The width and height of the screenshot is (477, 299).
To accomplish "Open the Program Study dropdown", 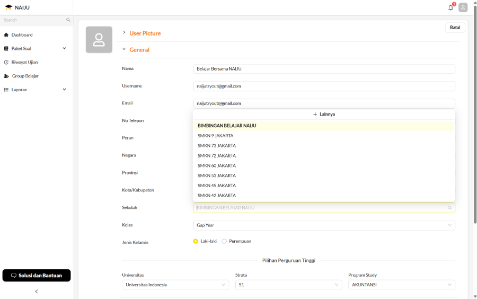I will click(x=402, y=285).
